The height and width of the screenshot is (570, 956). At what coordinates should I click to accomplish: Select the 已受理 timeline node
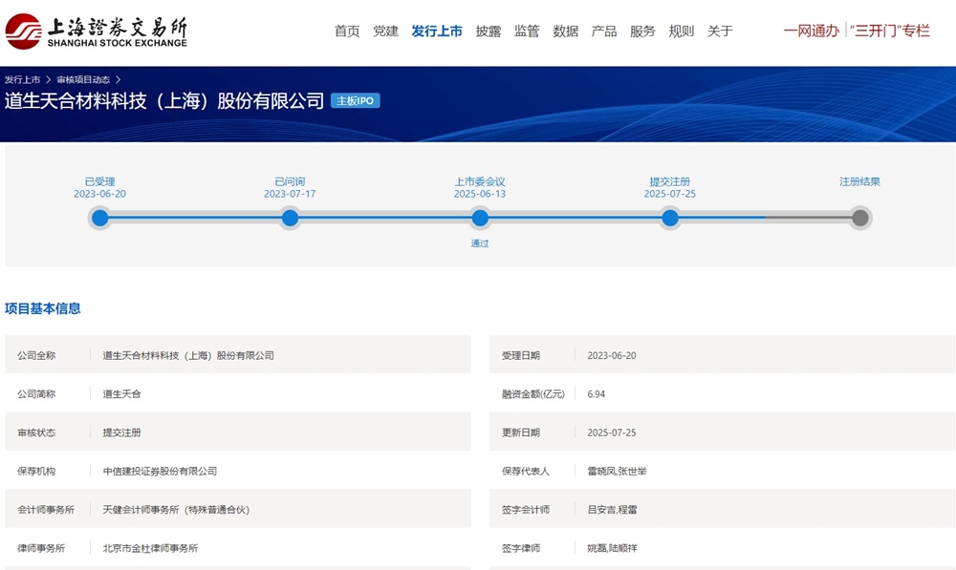(99, 218)
